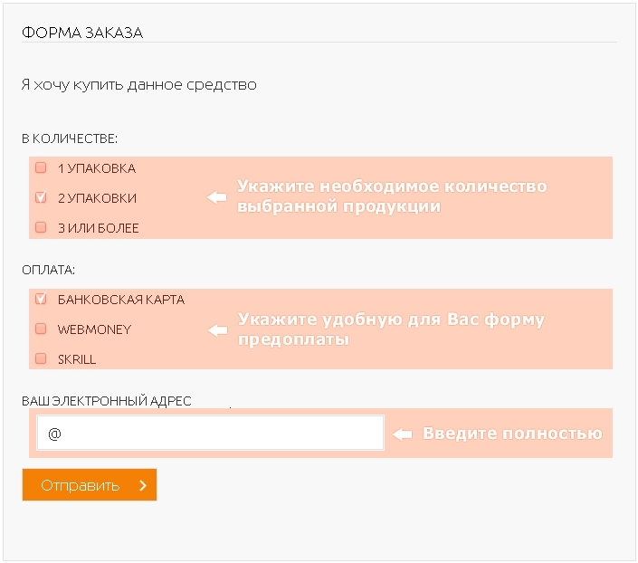The height and width of the screenshot is (563, 638).
Task: Click the Введите полностью hint text
Action: pos(512,434)
